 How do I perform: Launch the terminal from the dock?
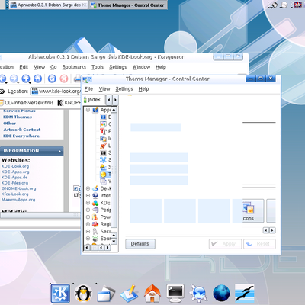click(x=175, y=294)
